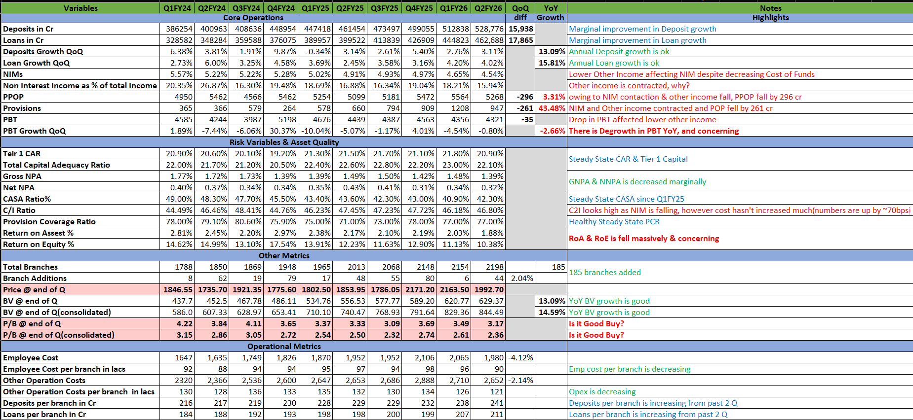
Task: Select the Other Metrics section header
Action: click(x=284, y=256)
